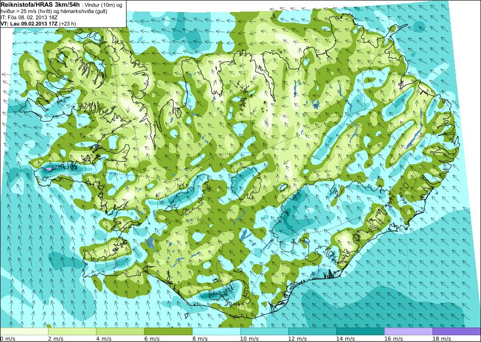Click the light green 2–4 m/s legend swatch

pos(72,331)
